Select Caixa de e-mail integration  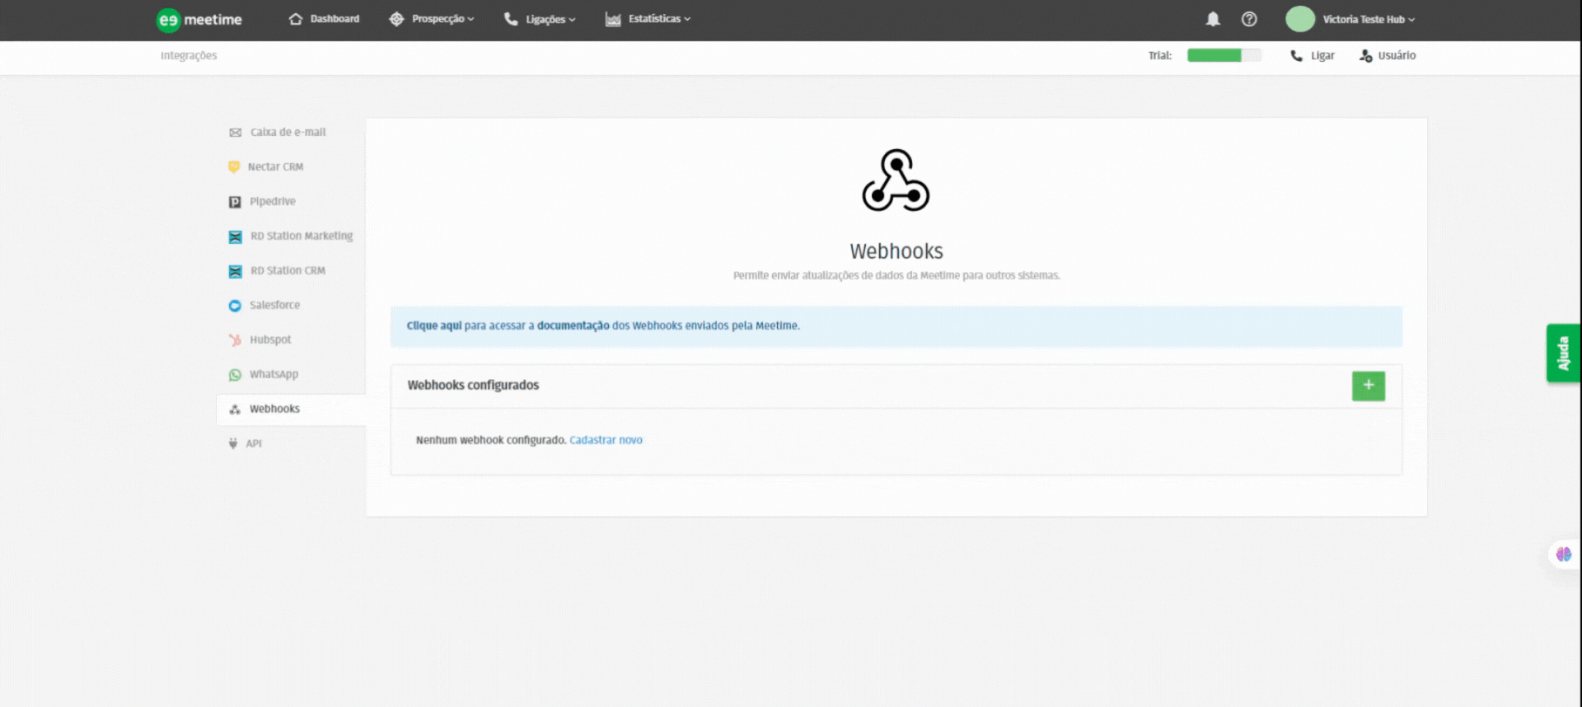click(288, 133)
